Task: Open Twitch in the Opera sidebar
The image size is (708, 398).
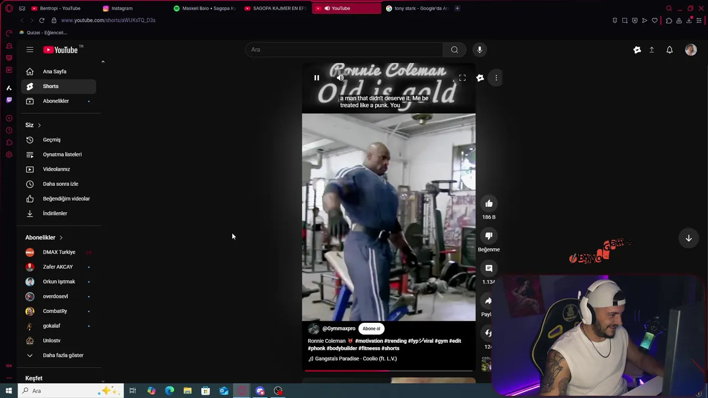Action: click(x=9, y=100)
